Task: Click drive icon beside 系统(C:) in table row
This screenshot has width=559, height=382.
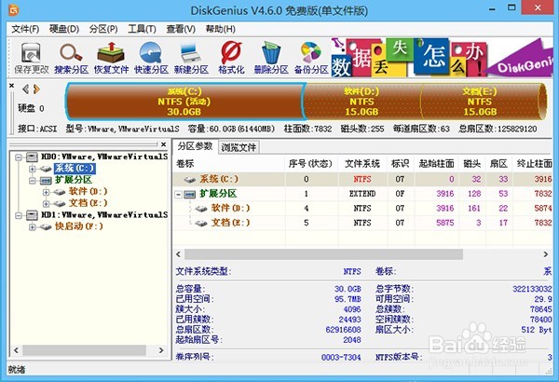Action: coord(190,180)
